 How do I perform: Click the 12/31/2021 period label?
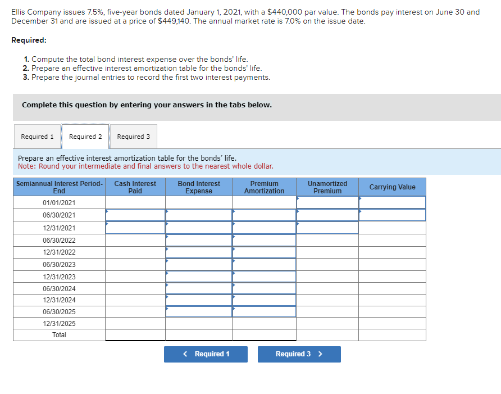click(59, 228)
